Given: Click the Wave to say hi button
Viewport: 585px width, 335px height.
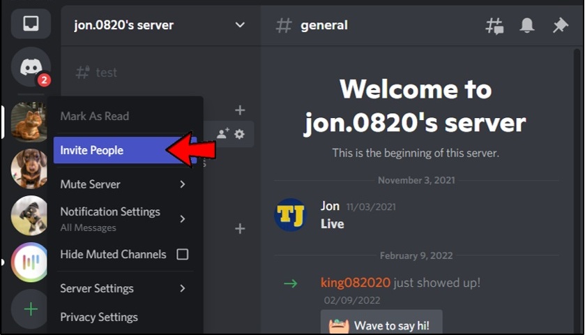Looking at the screenshot, I should (381, 322).
